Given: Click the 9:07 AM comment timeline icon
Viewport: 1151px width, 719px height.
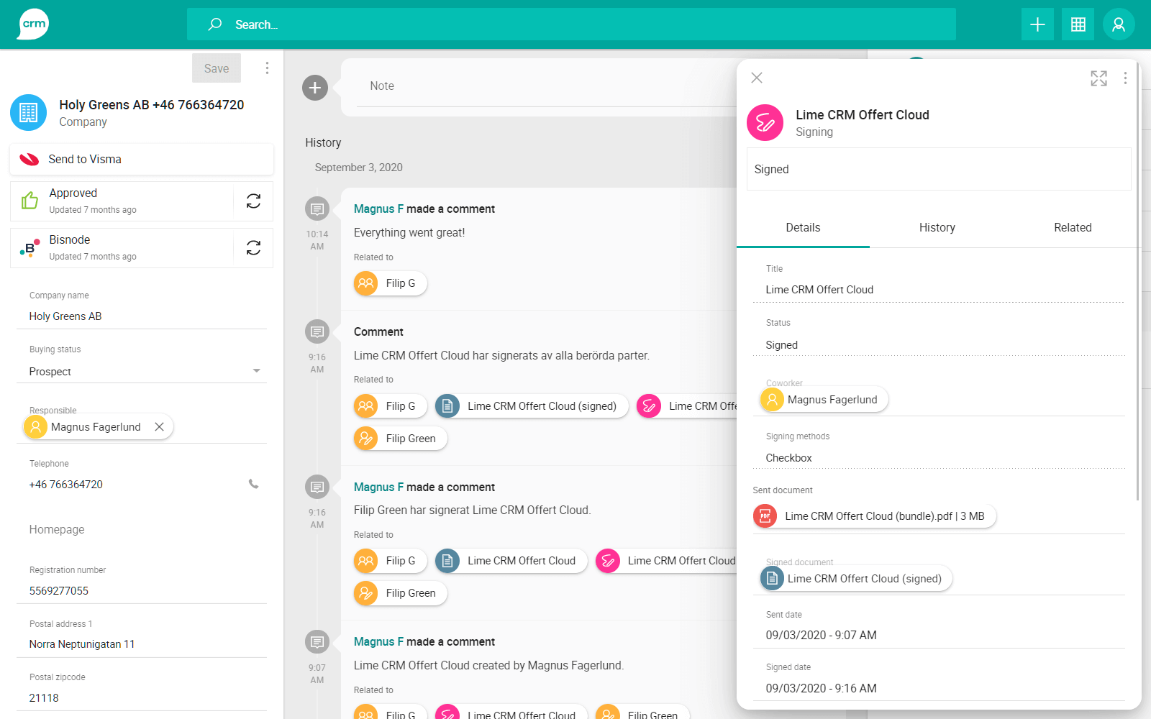Looking at the screenshot, I should click(317, 642).
